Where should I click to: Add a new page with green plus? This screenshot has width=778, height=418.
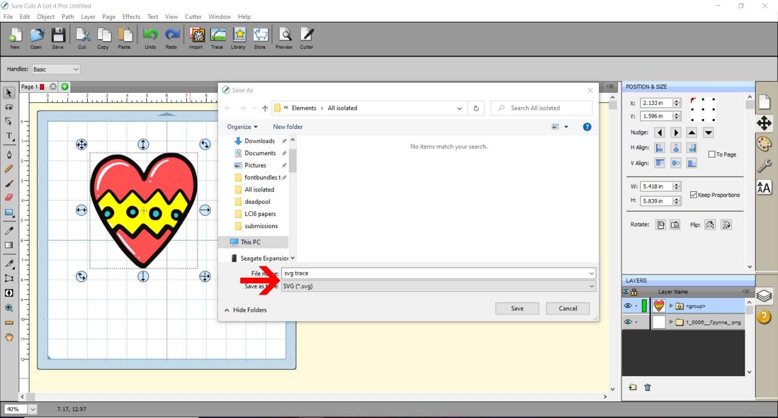pos(65,87)
